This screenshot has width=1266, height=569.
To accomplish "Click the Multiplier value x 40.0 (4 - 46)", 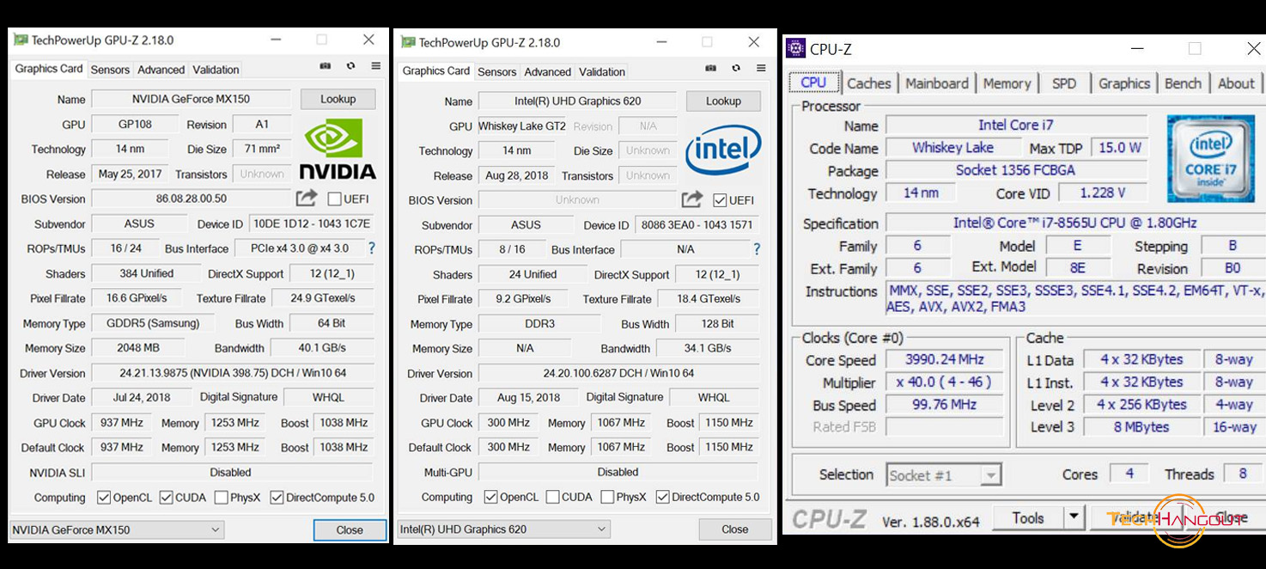I will [x=944, y=382].
